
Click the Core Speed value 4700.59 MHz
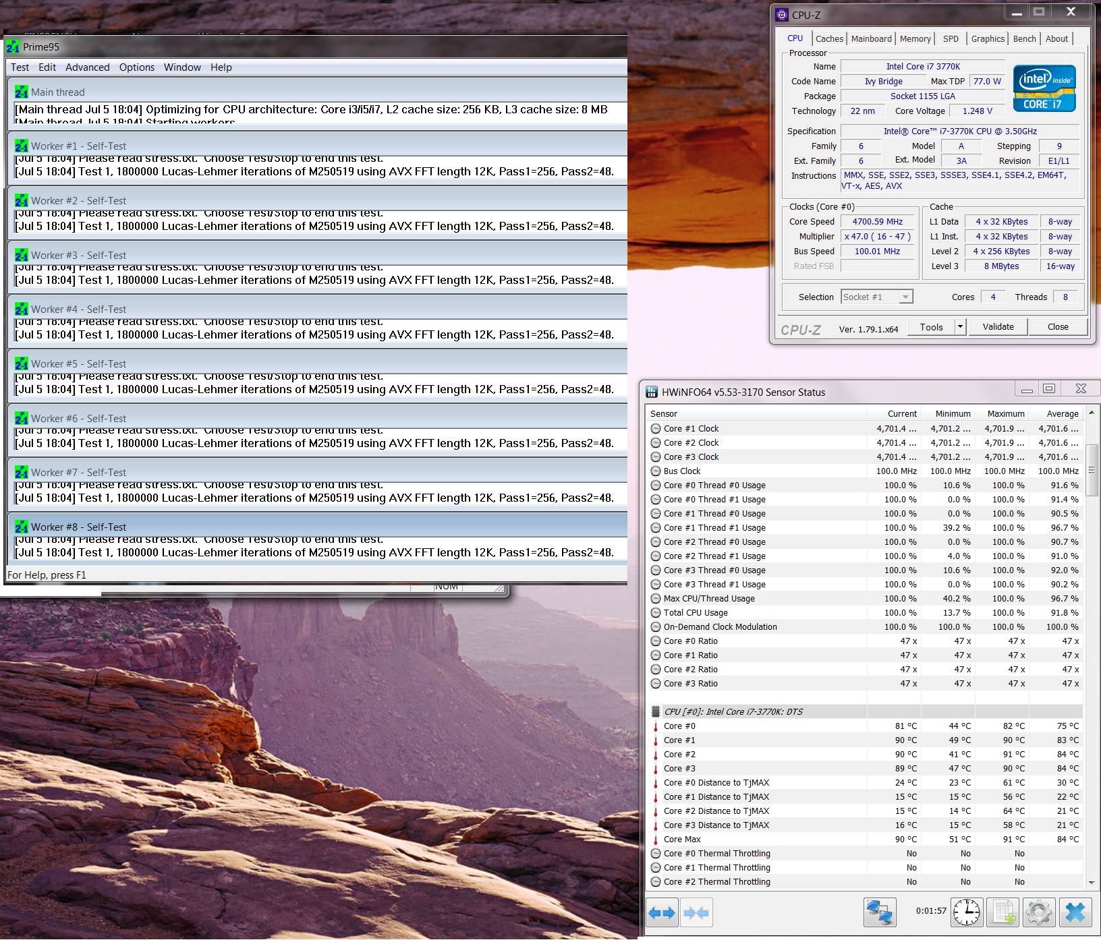point(877,221)
